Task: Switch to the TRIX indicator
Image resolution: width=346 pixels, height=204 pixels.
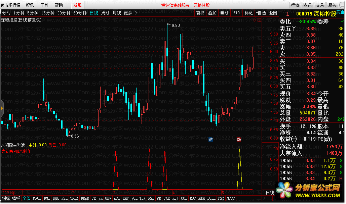Action: tap(74, 198)
